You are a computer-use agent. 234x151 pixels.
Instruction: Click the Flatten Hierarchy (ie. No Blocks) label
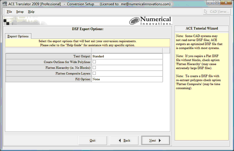(x=68, y=68)
